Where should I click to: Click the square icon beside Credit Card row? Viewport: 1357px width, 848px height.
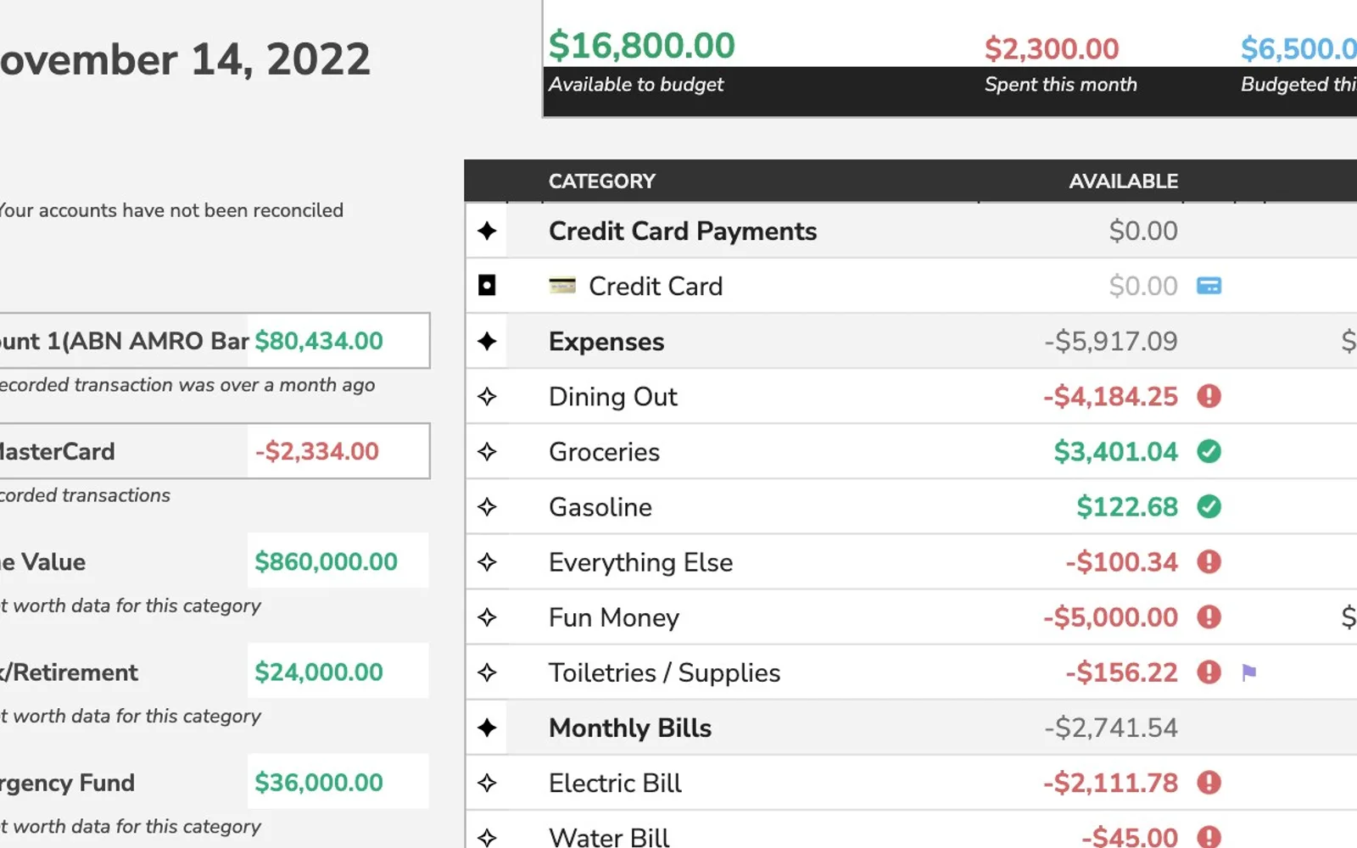(487, 286)
